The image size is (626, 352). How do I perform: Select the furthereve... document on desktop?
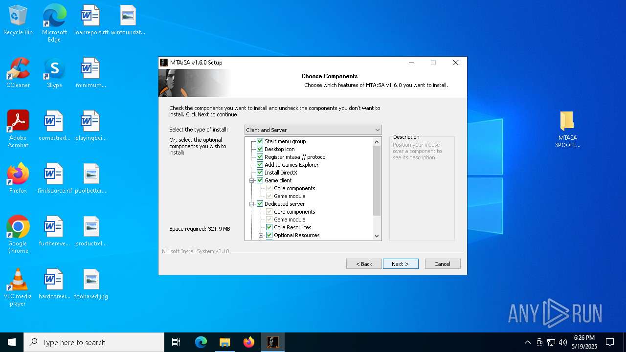coord(54,232)
